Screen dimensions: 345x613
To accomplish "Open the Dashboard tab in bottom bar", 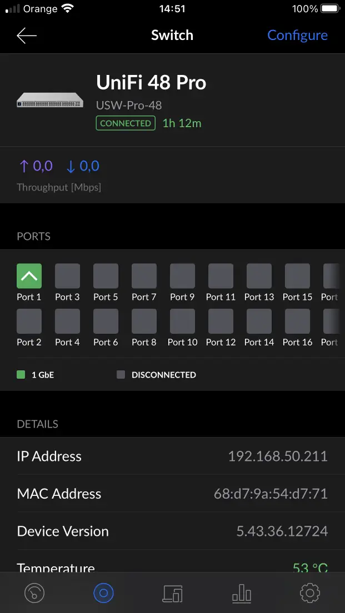I will coord(34,593).
